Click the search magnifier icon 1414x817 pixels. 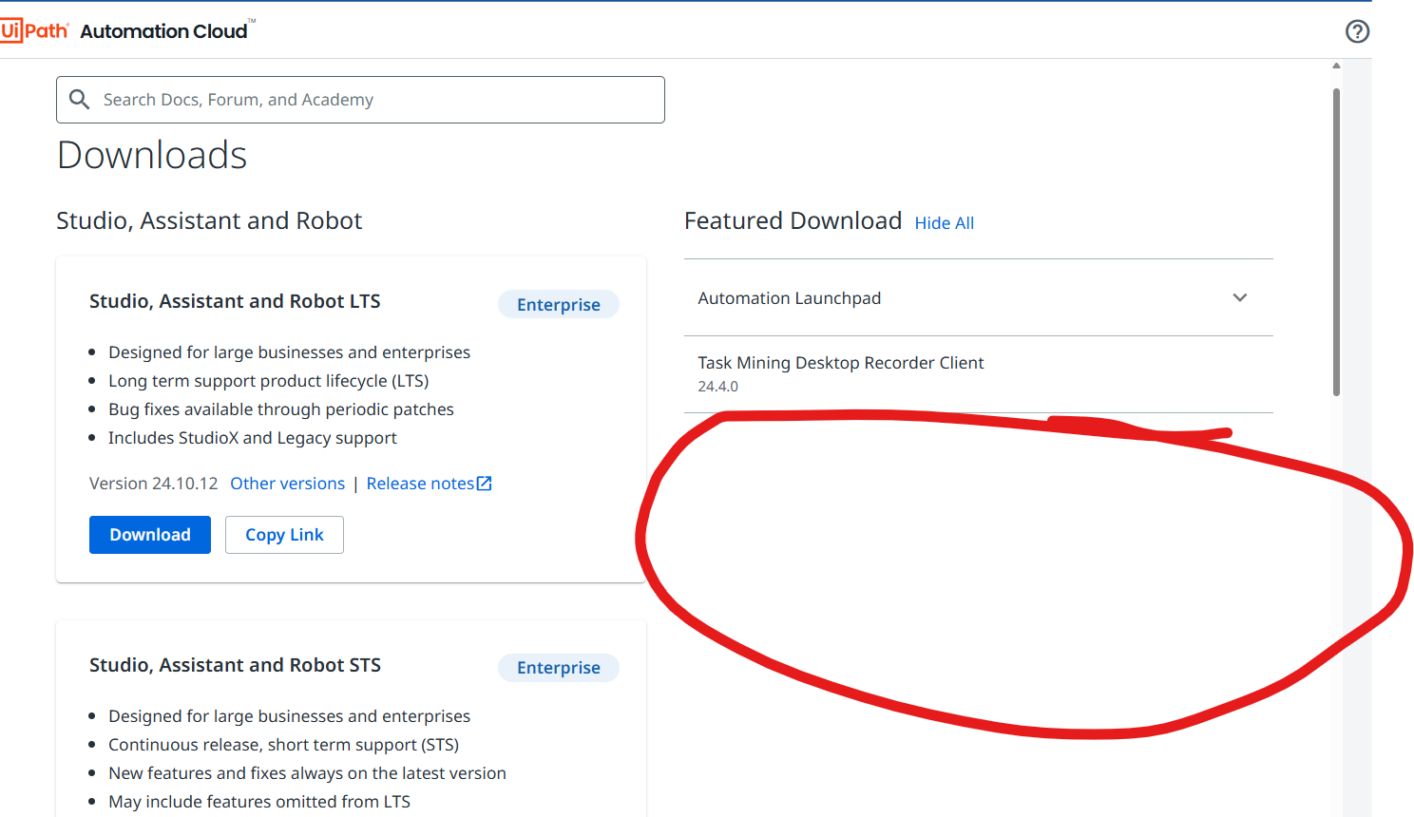pyautogui.click(x=80, y=100)
